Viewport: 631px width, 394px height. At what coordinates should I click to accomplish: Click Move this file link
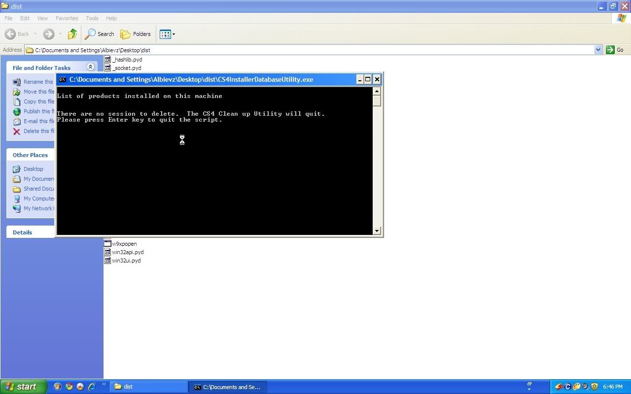(34, 92)
